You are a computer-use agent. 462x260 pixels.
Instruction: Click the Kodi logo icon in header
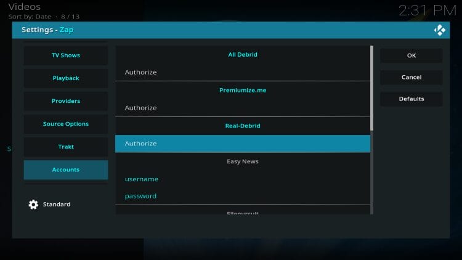tap(439, 30)
